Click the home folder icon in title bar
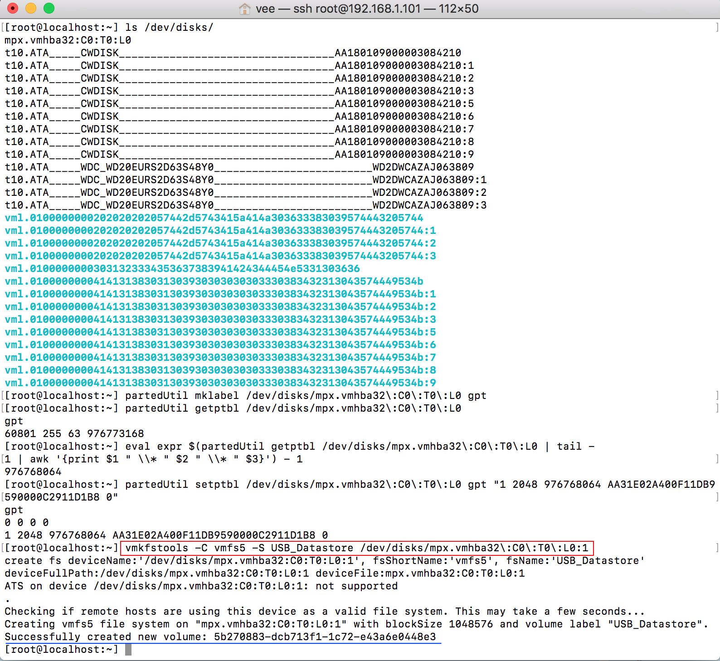The height and width of the screenshot is (661, 720). click(245, 9)
